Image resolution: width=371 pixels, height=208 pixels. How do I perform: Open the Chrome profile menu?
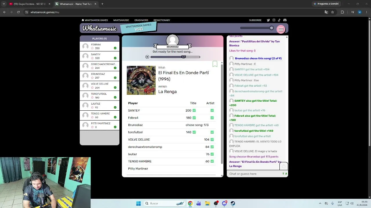coord(360,12)
